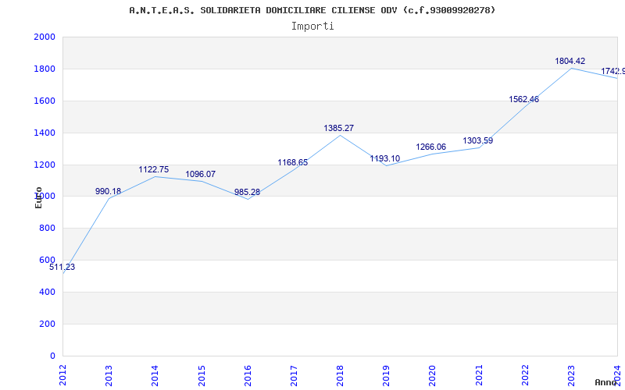625x390 pixels.
Task: Click the data label 511.23
Action: coord(62,267)
